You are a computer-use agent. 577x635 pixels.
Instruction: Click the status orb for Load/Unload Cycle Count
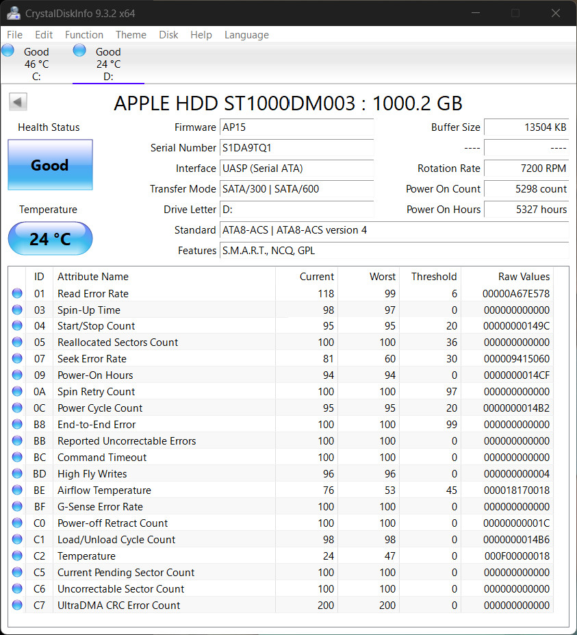tap(17, 539)
